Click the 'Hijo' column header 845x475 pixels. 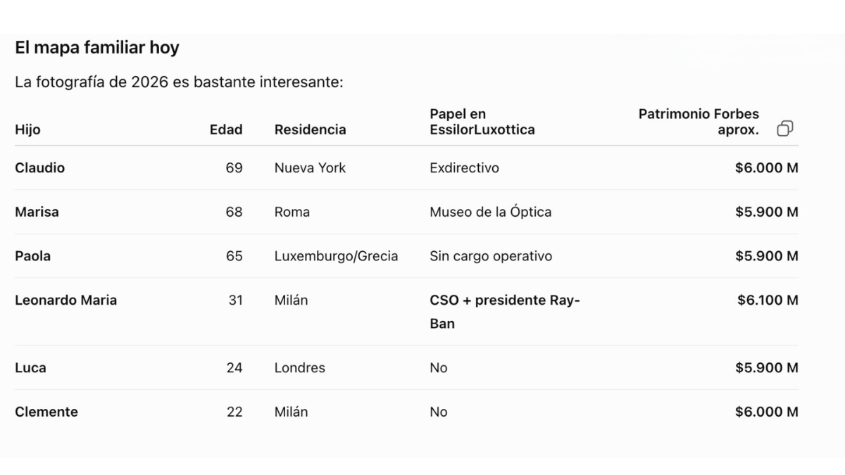[x=27, y=129]
